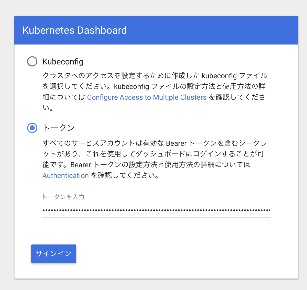Open the Authentication documentation link
Viewport: 307px width, 290px height.
pyautogui.click(x=65, y=175)
